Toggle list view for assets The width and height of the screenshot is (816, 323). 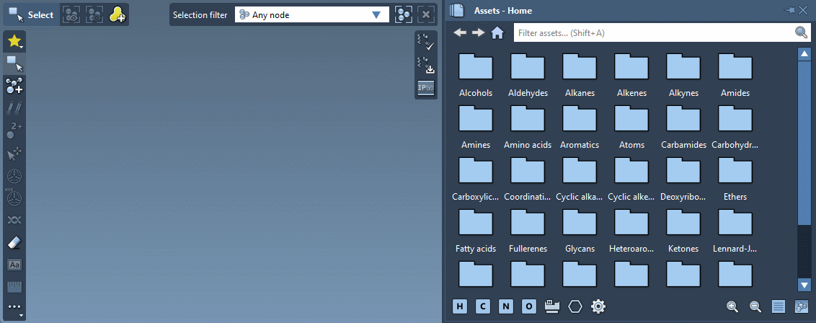779,306
